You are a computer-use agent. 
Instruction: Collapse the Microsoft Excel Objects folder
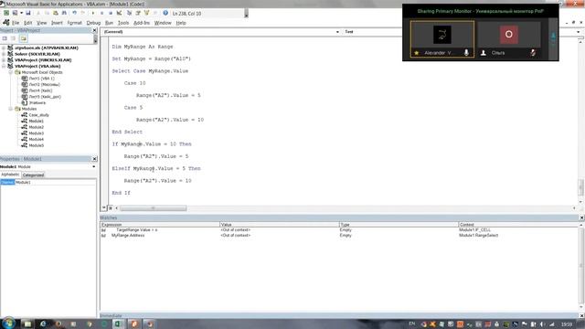pyautogui.click(x=10, y=72)
